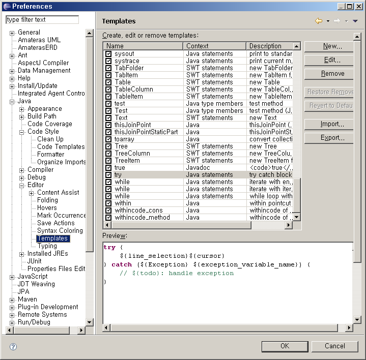This screenshot has height=360, width=366.
Task: Expand the Content Assist node
Action: [x=32, y=193]
